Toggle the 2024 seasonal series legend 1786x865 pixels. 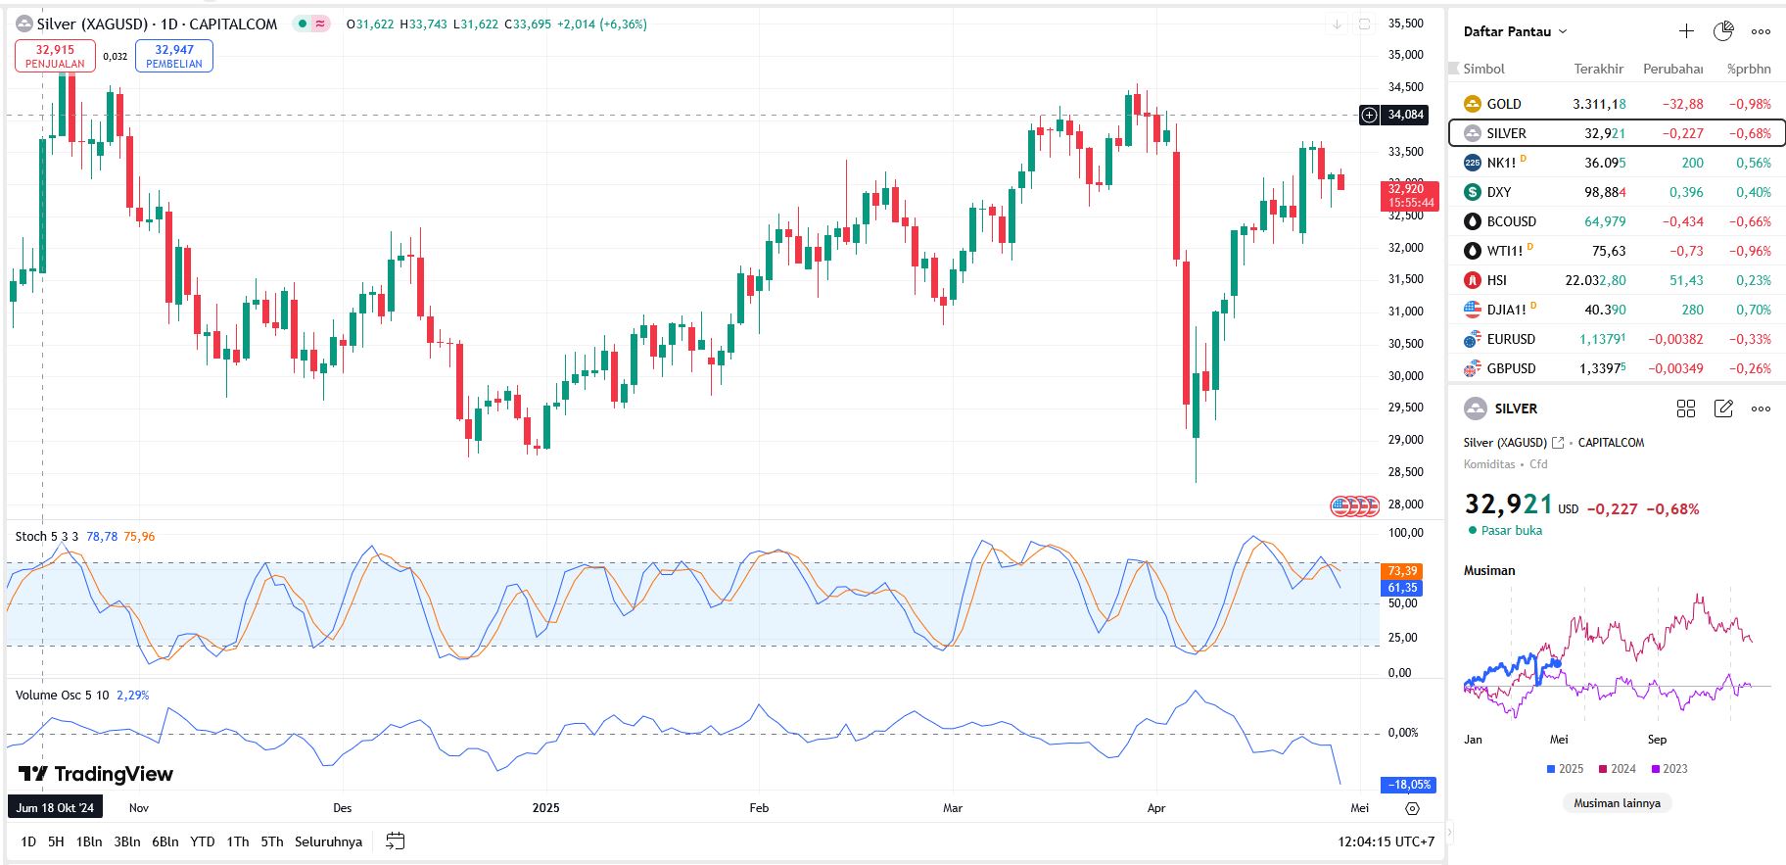pos(1617,769)
